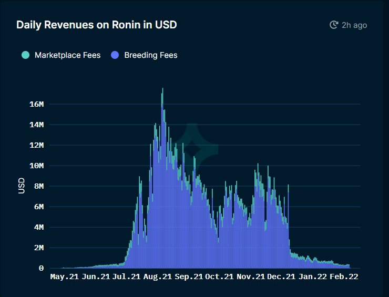
Task: Select the Aug.21 x-axis label
Action: point(158,276)
